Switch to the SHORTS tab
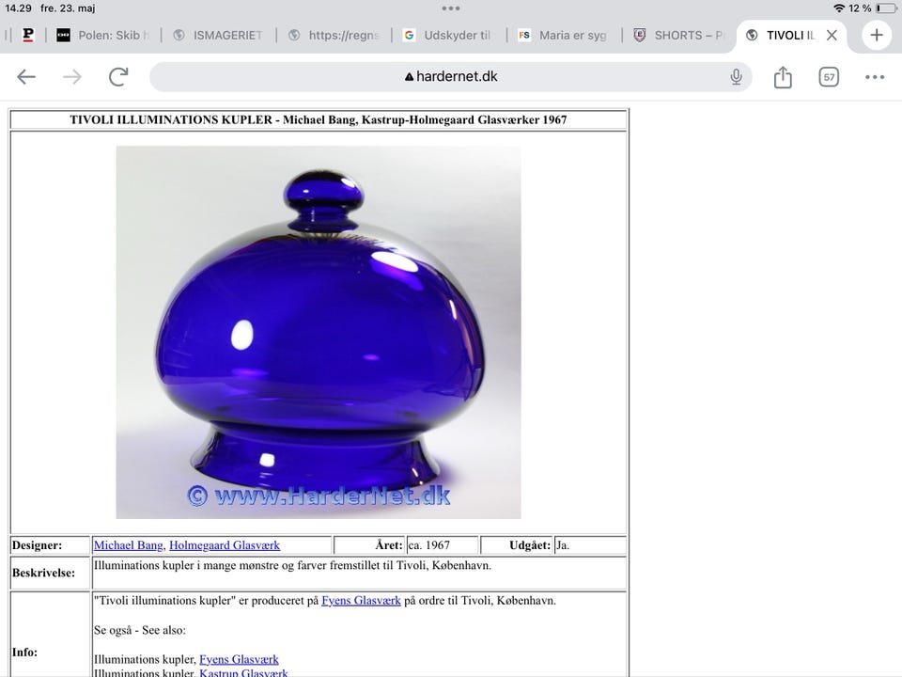Image resolution: width=902 pixels, height=677 pixels. click(x=678, y=35)
